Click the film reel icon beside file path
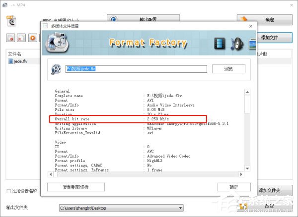Screen dimensions: 298x217 pyautogui.click(x=56, y=69)
